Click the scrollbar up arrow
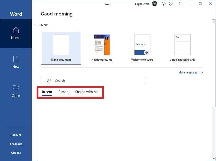The width and height of the screenshot is (216, 161). [x=214, y=21]
